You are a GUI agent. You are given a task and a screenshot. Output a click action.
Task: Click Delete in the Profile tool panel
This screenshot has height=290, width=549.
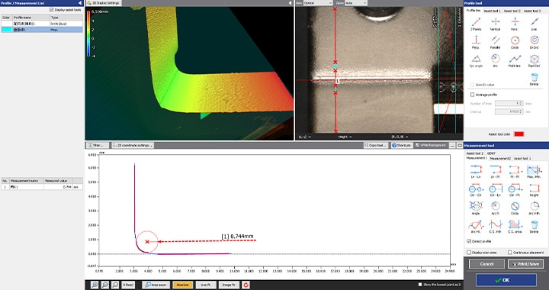pos(534,79)
